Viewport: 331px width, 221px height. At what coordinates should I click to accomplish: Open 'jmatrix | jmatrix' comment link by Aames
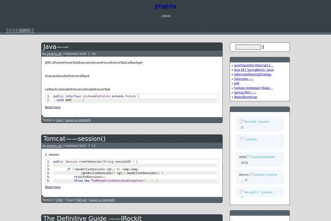[265, 175]
